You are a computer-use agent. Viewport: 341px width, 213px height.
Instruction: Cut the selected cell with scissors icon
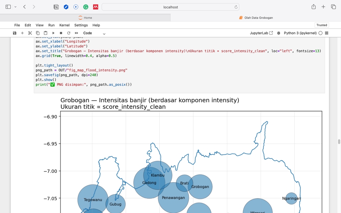pyautogui.click(x=30, y=33)
